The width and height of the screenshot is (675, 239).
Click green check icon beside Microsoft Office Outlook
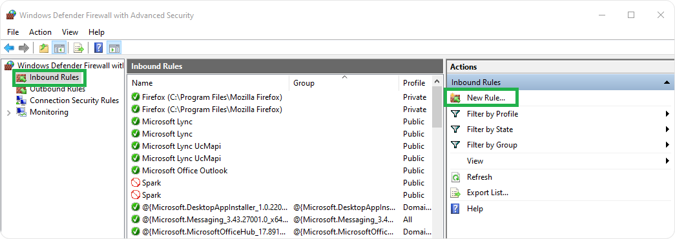(x=136, y=170)
